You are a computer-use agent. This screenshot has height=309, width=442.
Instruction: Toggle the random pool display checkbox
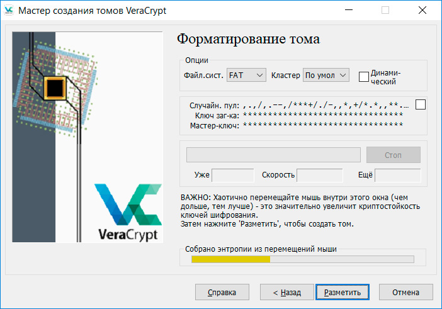pos(421,104)
